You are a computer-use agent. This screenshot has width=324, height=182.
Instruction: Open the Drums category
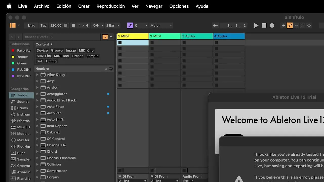pyautogui.click(x=21, y=108)
